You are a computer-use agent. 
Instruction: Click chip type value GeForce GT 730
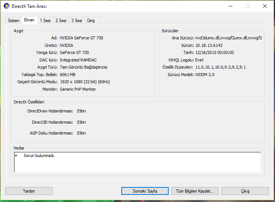pyautogui.click(x=74, y=52)
